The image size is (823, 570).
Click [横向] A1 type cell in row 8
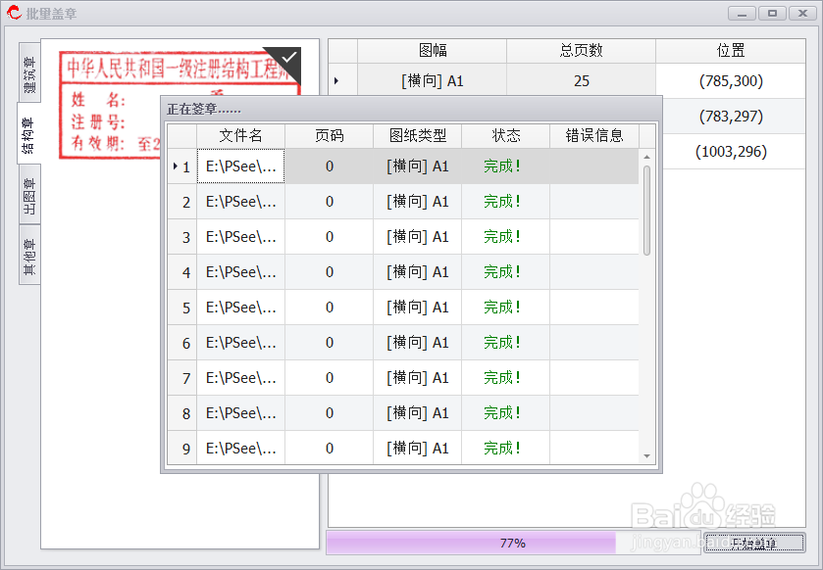tap(417, 413)
